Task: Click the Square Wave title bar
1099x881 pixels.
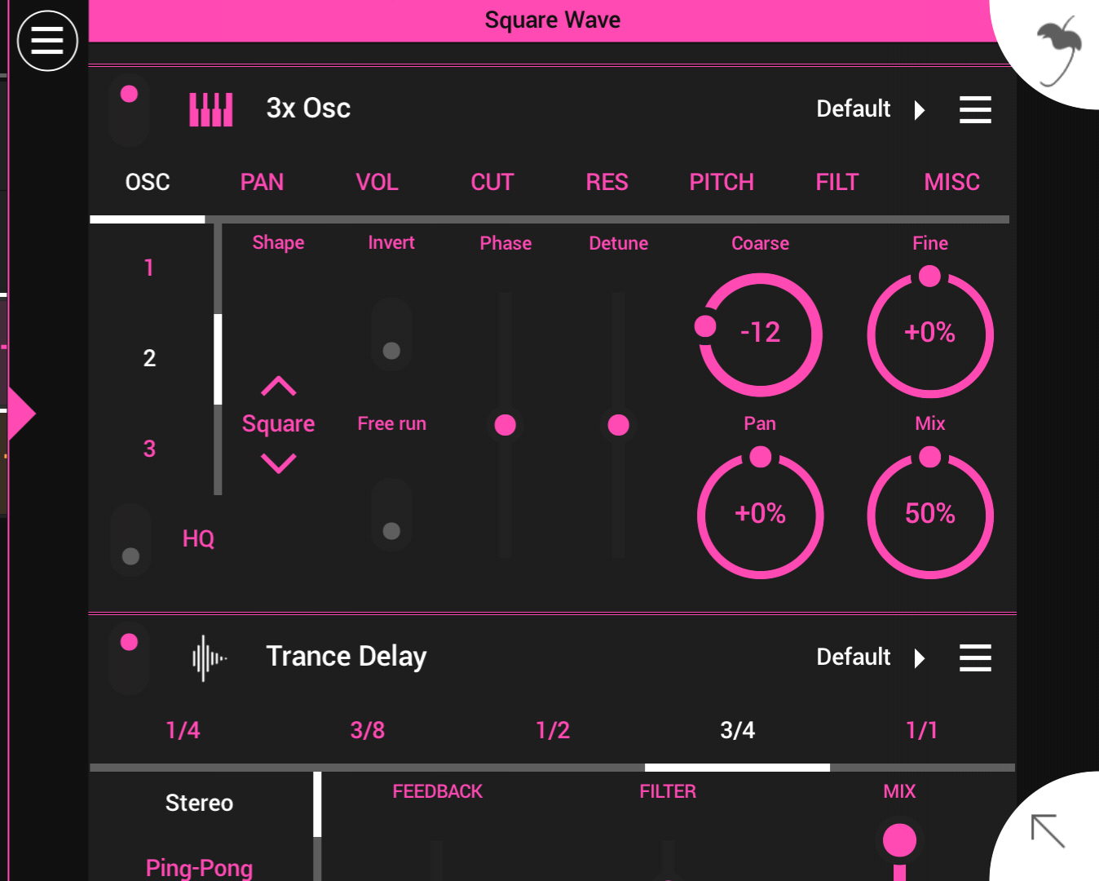Action: tap(552, 20)
